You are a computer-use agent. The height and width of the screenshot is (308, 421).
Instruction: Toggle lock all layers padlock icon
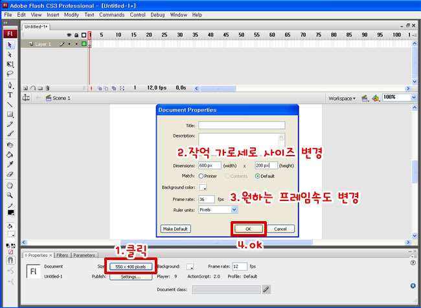point(76,35)
